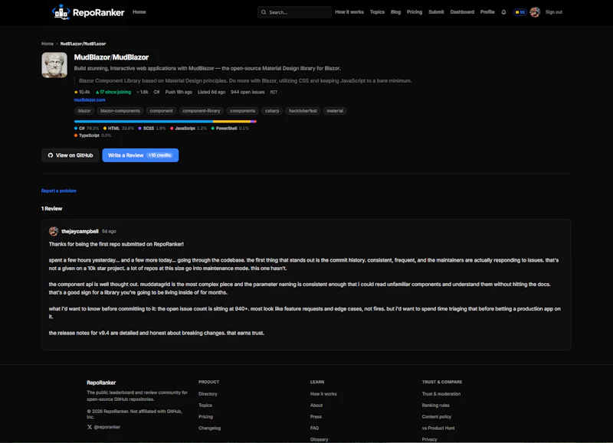The width and height of the screenshot is (613, 443).
Task: Select the component-library topic tag
Action: (202, 111)
